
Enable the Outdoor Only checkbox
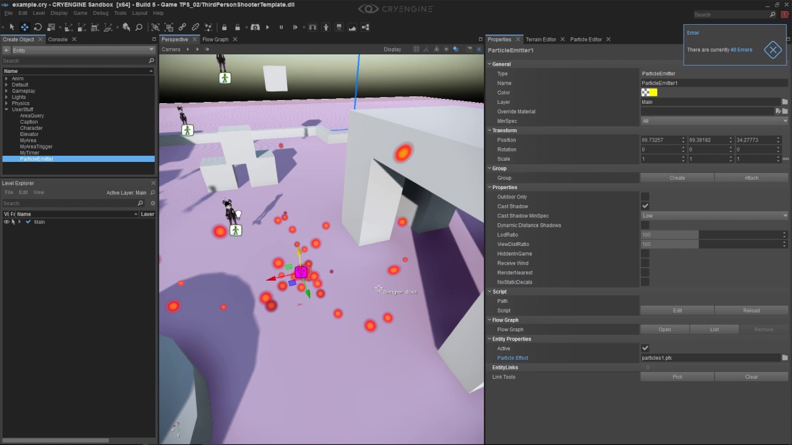pyautogui.click(x=645, y=197)
